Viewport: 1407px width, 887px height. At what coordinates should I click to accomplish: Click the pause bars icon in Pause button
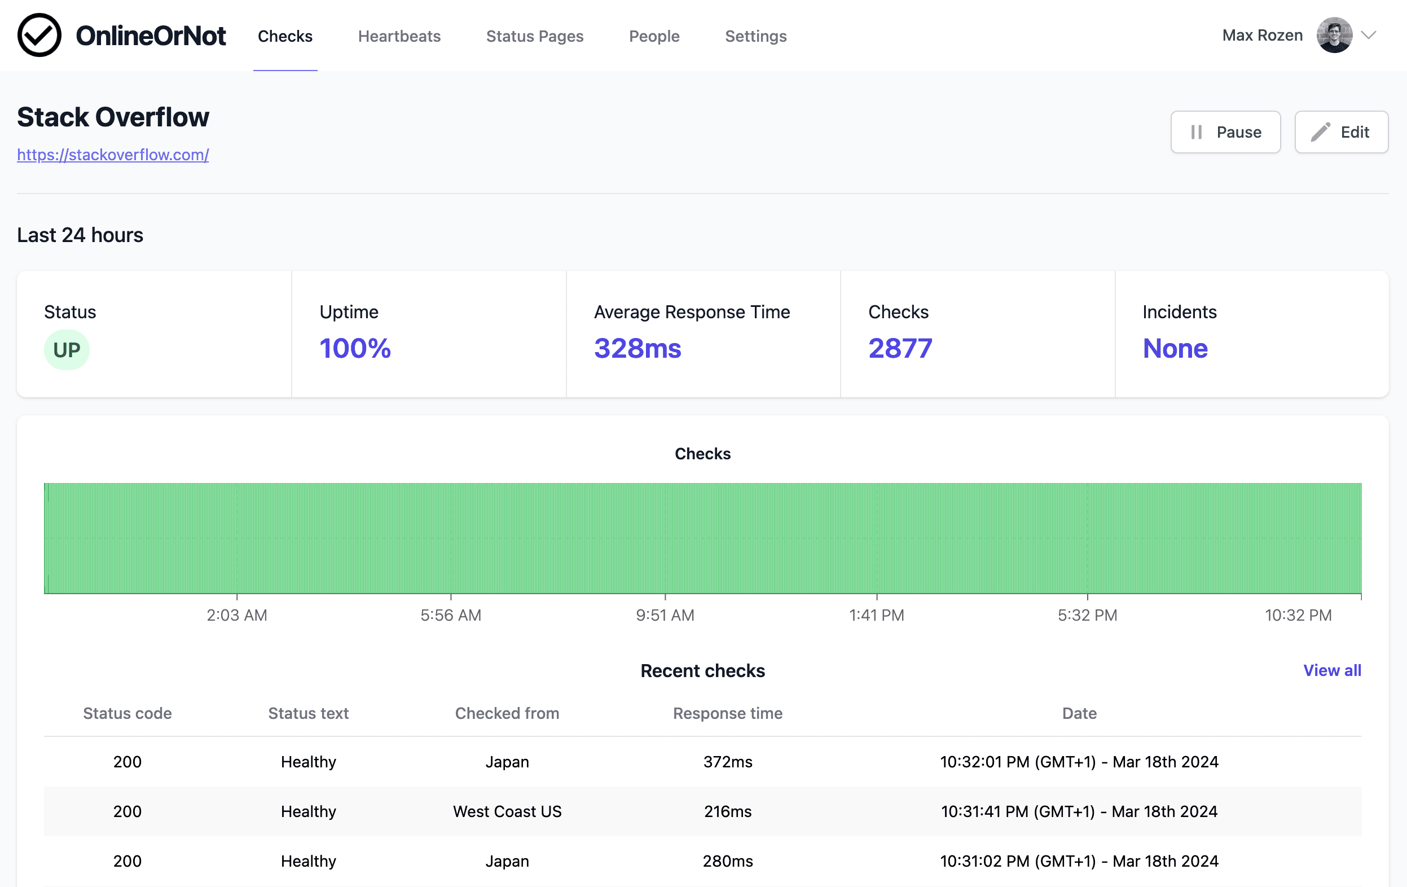(1196, 132)
